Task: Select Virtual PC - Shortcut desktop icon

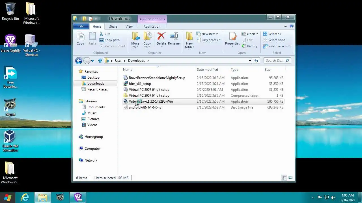Action: coord(31,45)
